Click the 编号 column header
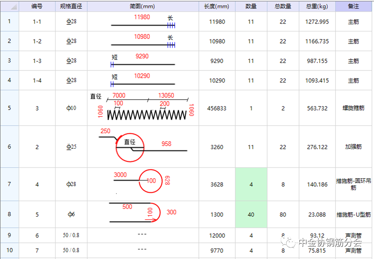 pos(37,7)
